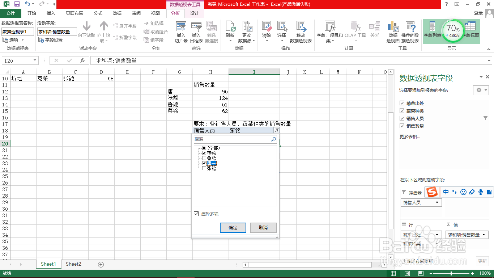
Task: Switch to the Sheet2 worksheet tab
Action: coord(73,264)
